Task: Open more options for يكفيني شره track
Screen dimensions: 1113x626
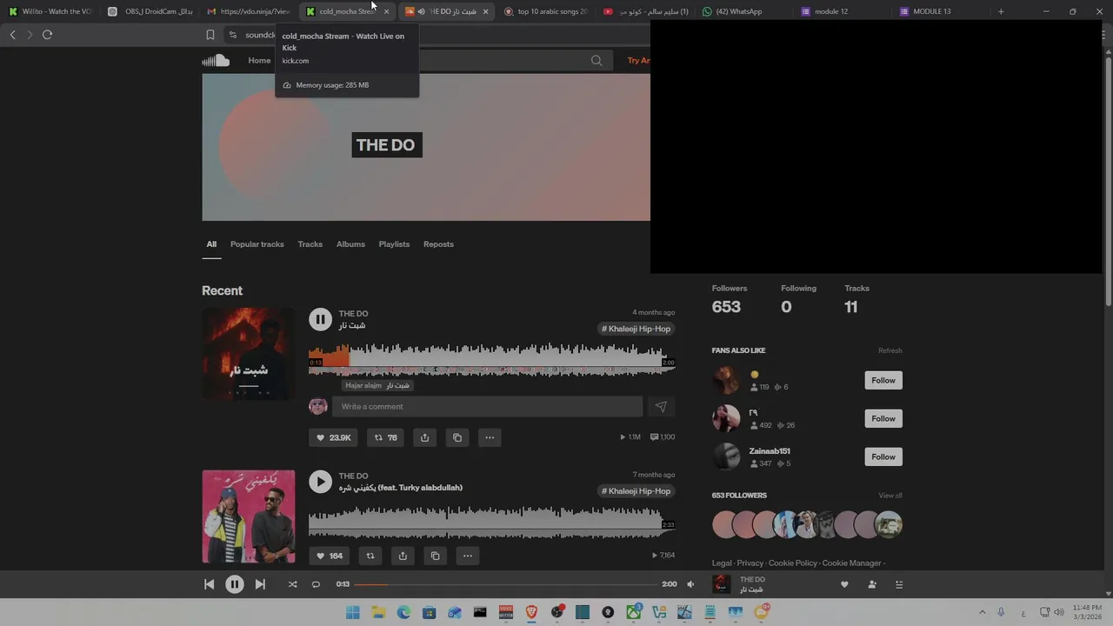Action: tap(468, 556)
